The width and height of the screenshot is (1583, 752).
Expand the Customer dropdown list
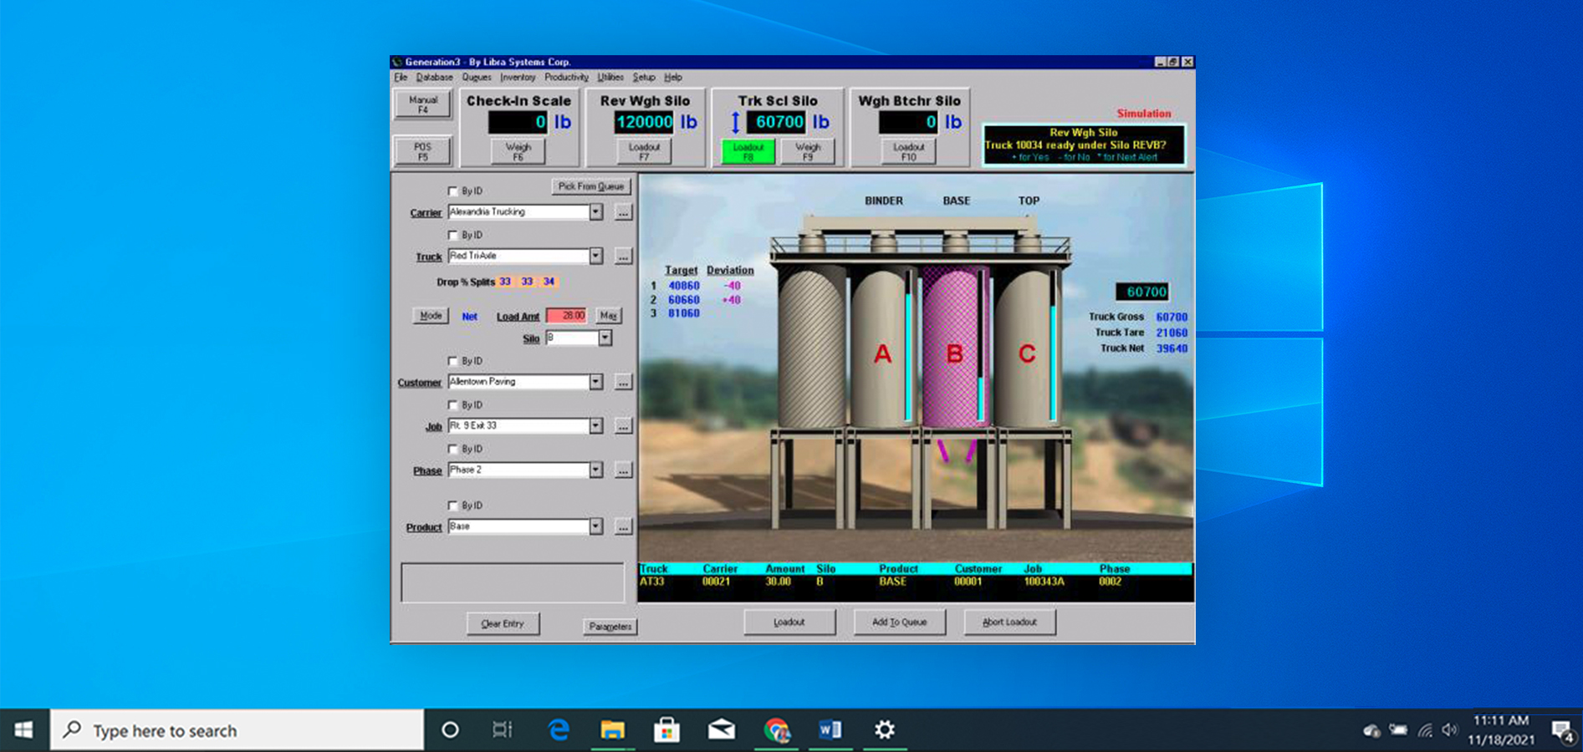(x=595, y=383)
